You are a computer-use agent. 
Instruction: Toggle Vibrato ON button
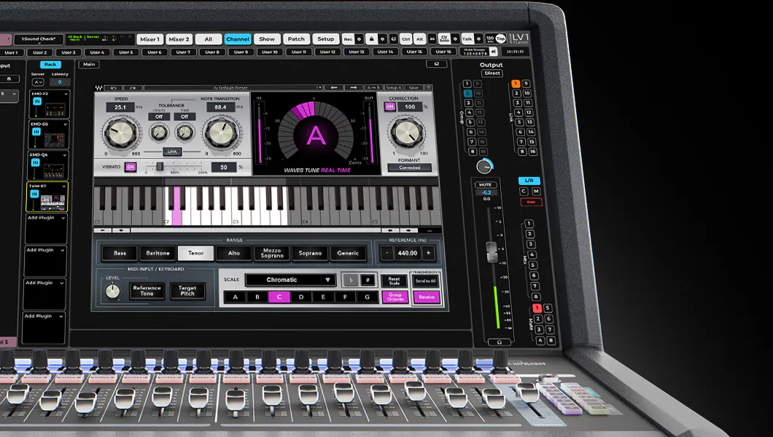pyautogui.click(x=130, y=167)
